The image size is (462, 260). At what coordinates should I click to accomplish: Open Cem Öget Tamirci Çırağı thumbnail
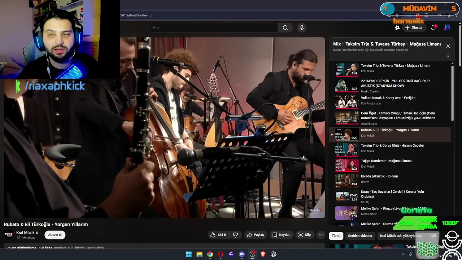point(347,117)
